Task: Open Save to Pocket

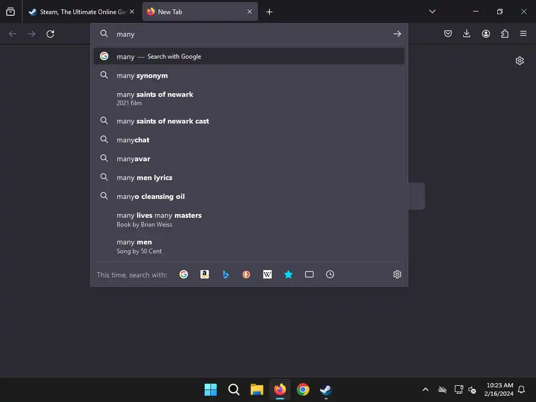Action: 448,33
